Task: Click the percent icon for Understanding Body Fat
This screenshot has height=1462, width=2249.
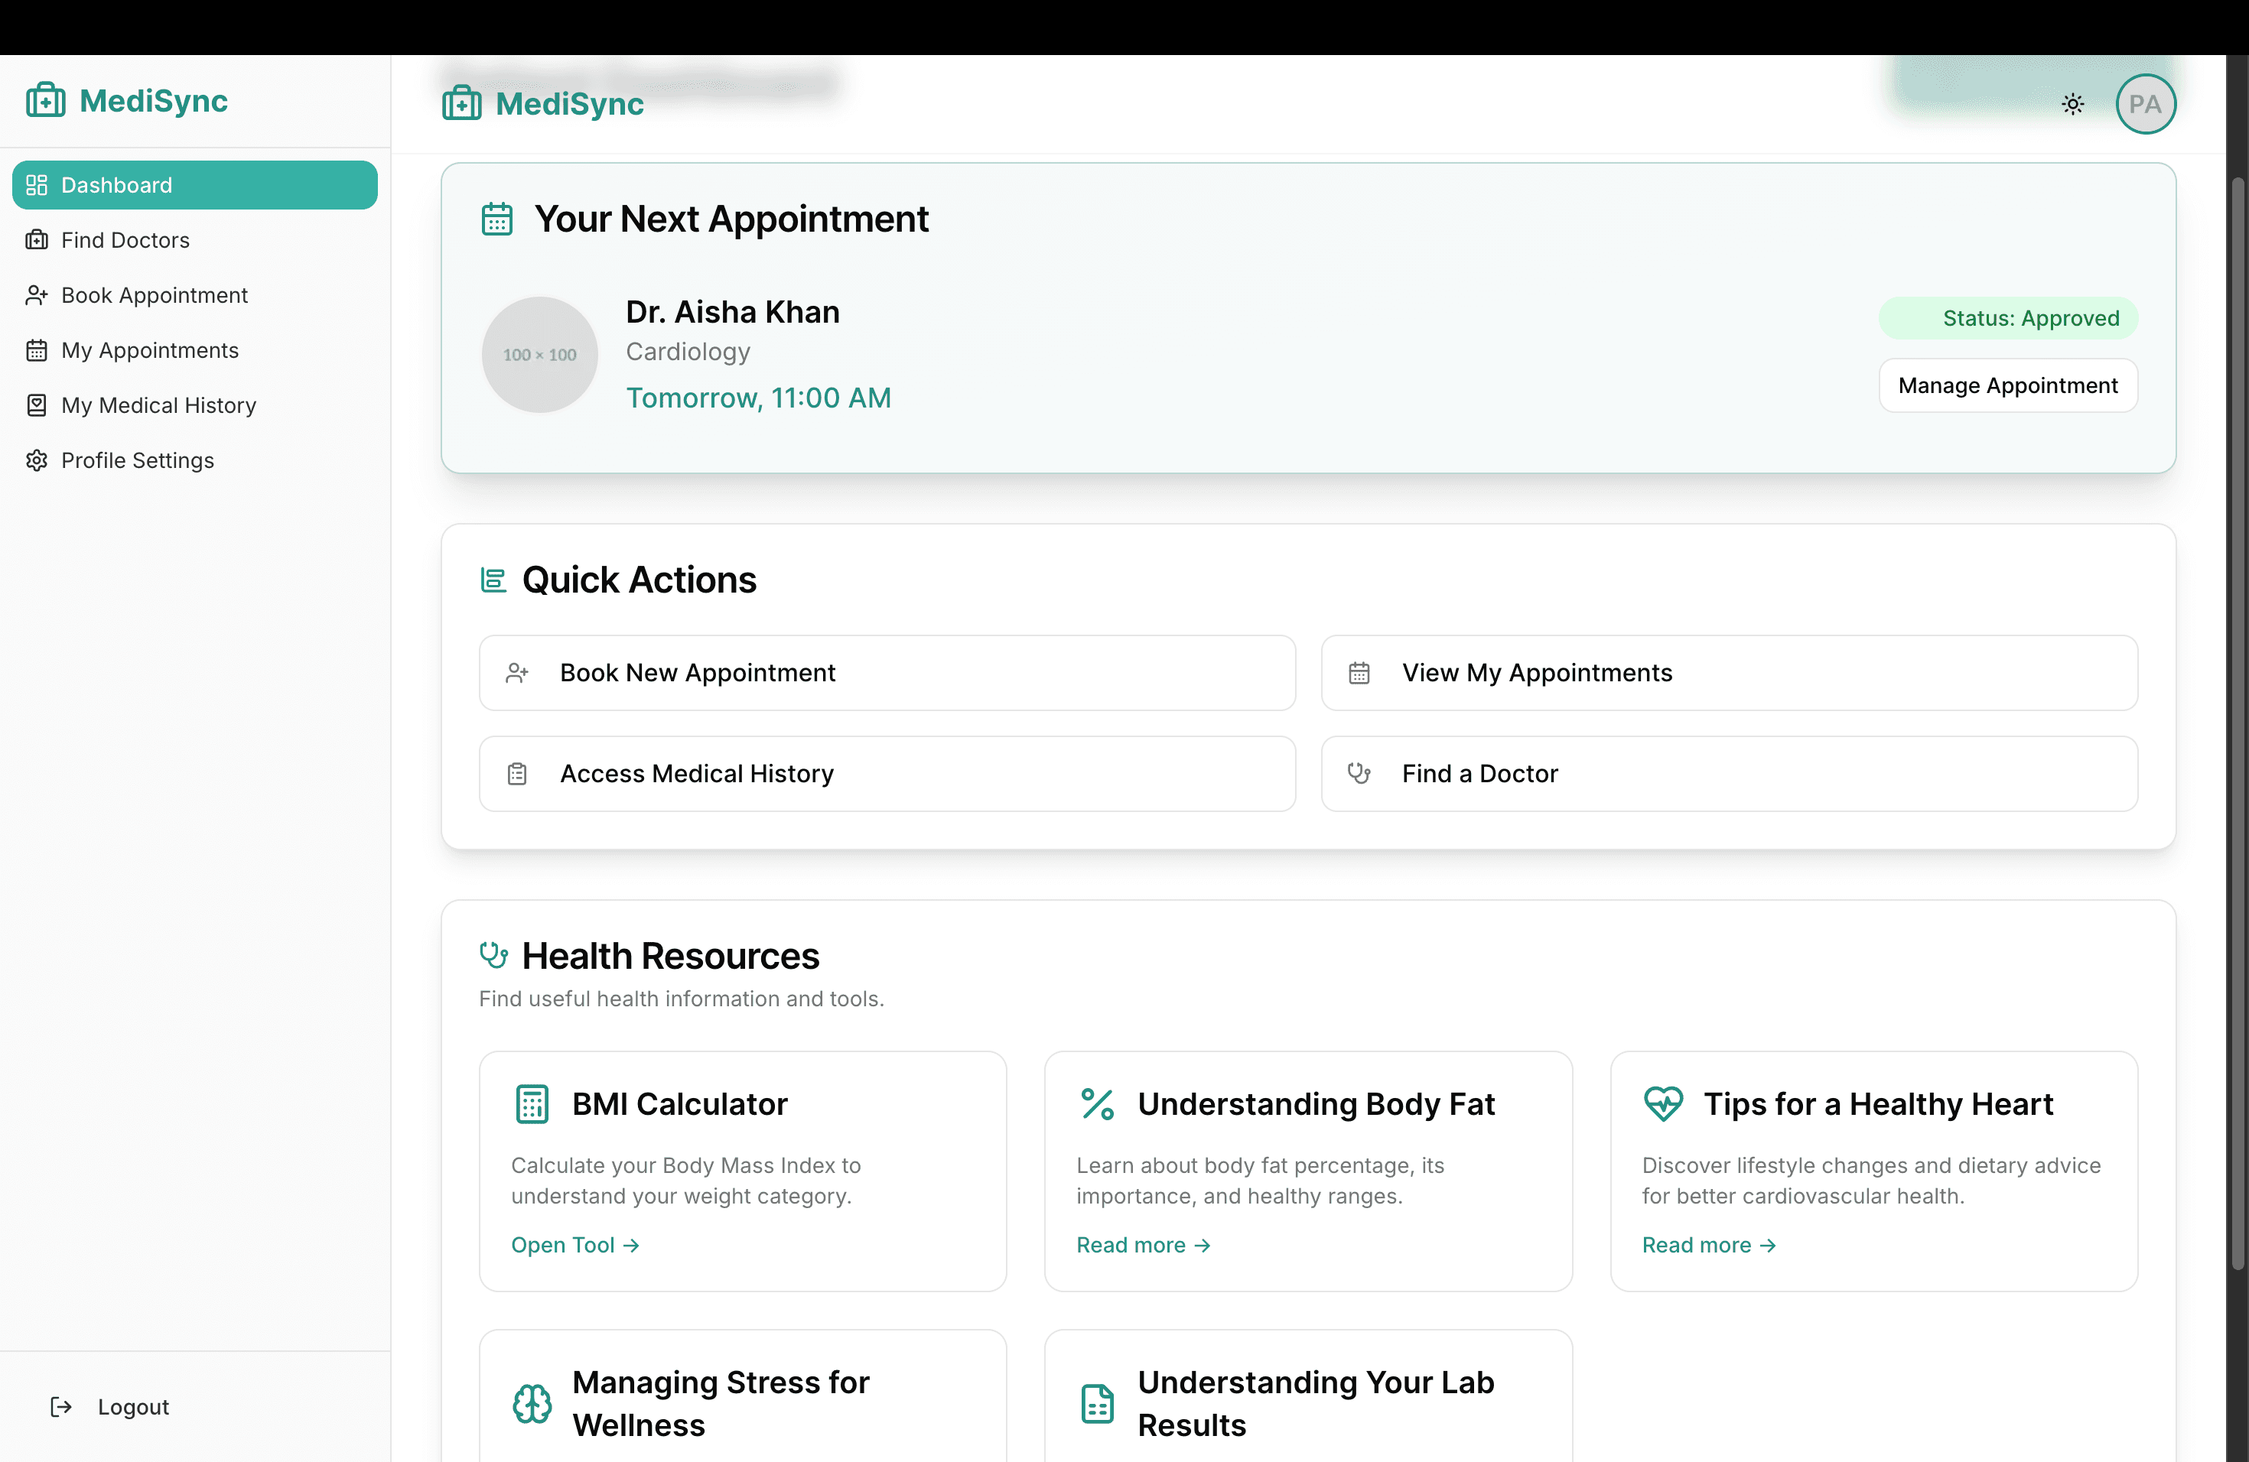Action: [1097, 1104]
